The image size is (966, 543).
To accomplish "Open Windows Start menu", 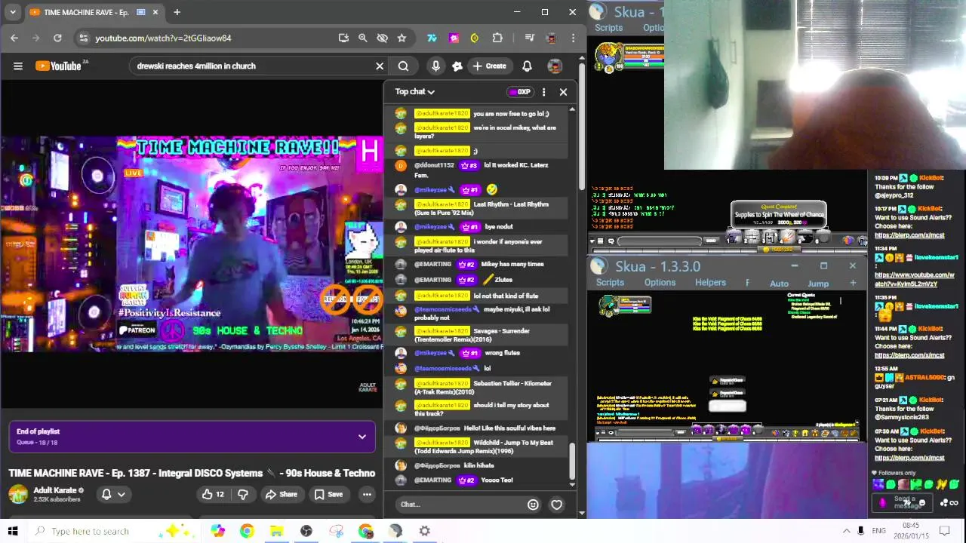I will click(13, 531).
